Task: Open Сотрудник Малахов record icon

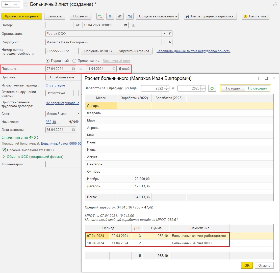Action: (170, 42)
